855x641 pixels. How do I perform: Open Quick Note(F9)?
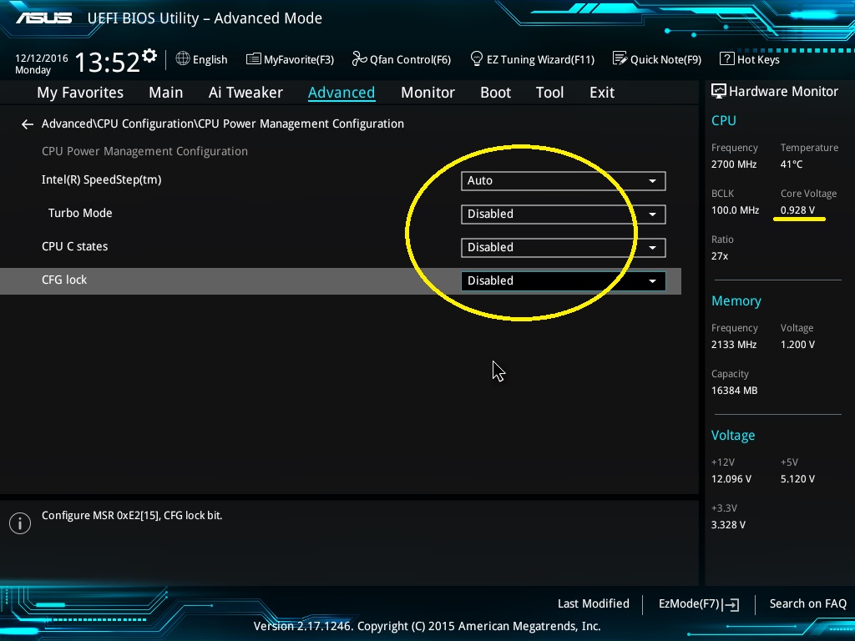click(x=657, y=59)
